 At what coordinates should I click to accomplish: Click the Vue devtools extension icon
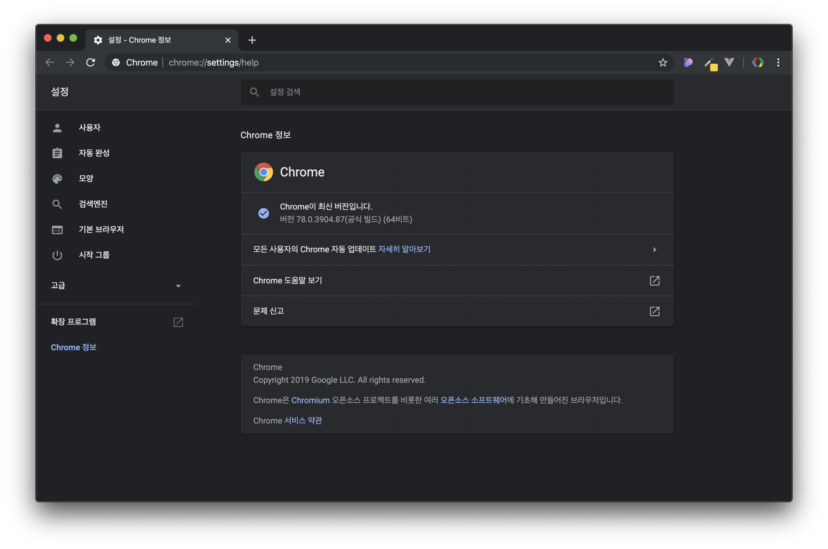point(729,62)
